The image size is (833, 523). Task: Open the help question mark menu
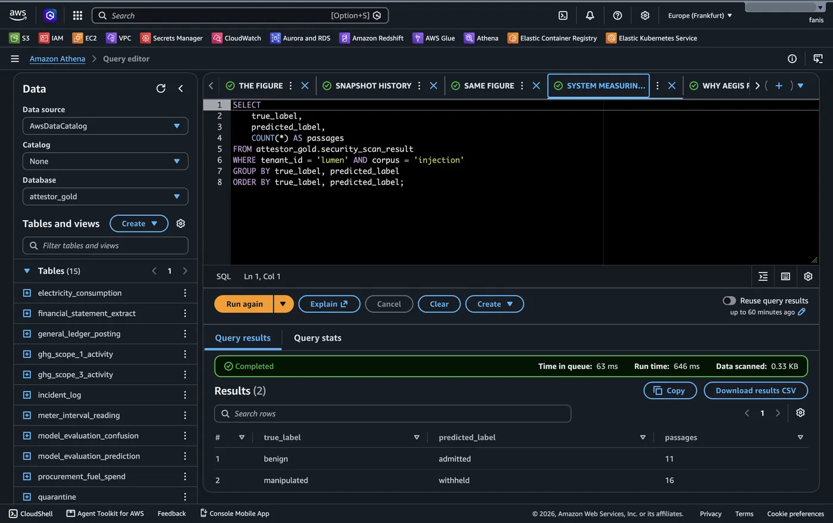click(618, 15)
